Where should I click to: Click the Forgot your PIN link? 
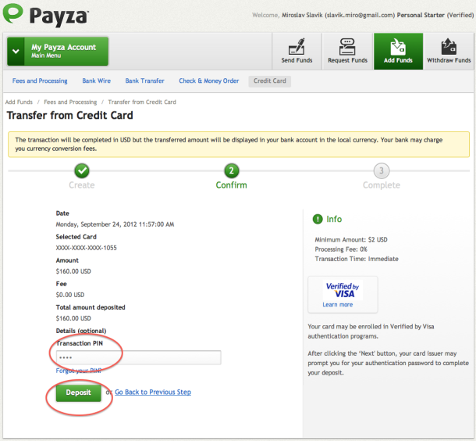click(78, 371)
